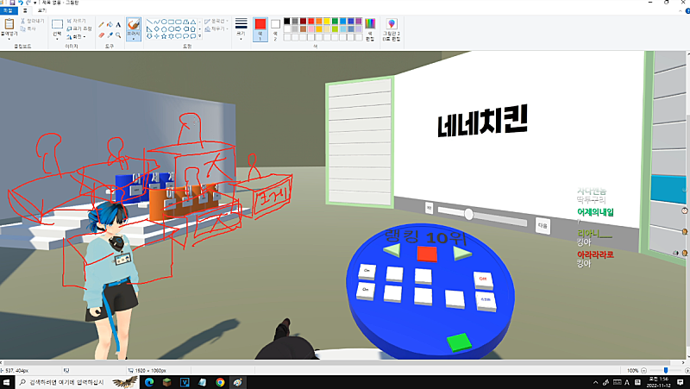Open the Paste dropdown arrow

(x=9, y=39)
